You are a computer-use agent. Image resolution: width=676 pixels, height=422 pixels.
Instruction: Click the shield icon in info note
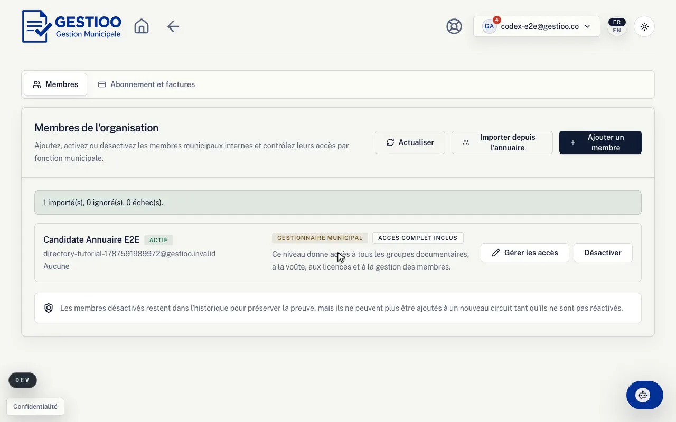(49, 308)
